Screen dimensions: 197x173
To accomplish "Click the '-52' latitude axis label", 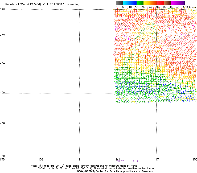I will (2, 35).
